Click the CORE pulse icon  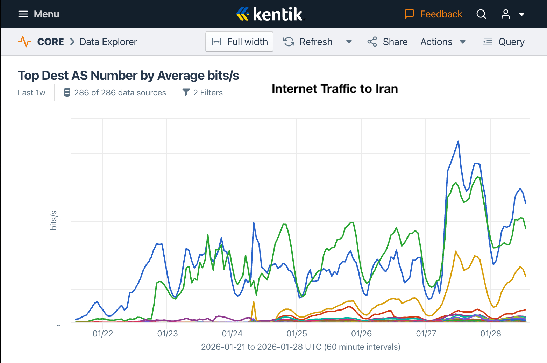coord(24,42)
